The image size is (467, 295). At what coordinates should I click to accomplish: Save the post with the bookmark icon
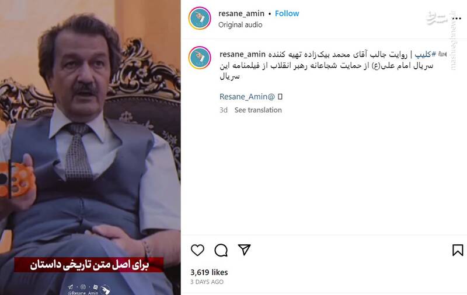[x=458, y=250]
